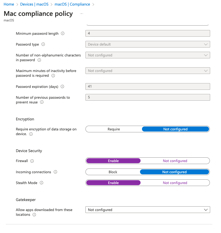Click the Minimum password length field
221x233 pixels.
pyautogui.click(x=148, y=33)
